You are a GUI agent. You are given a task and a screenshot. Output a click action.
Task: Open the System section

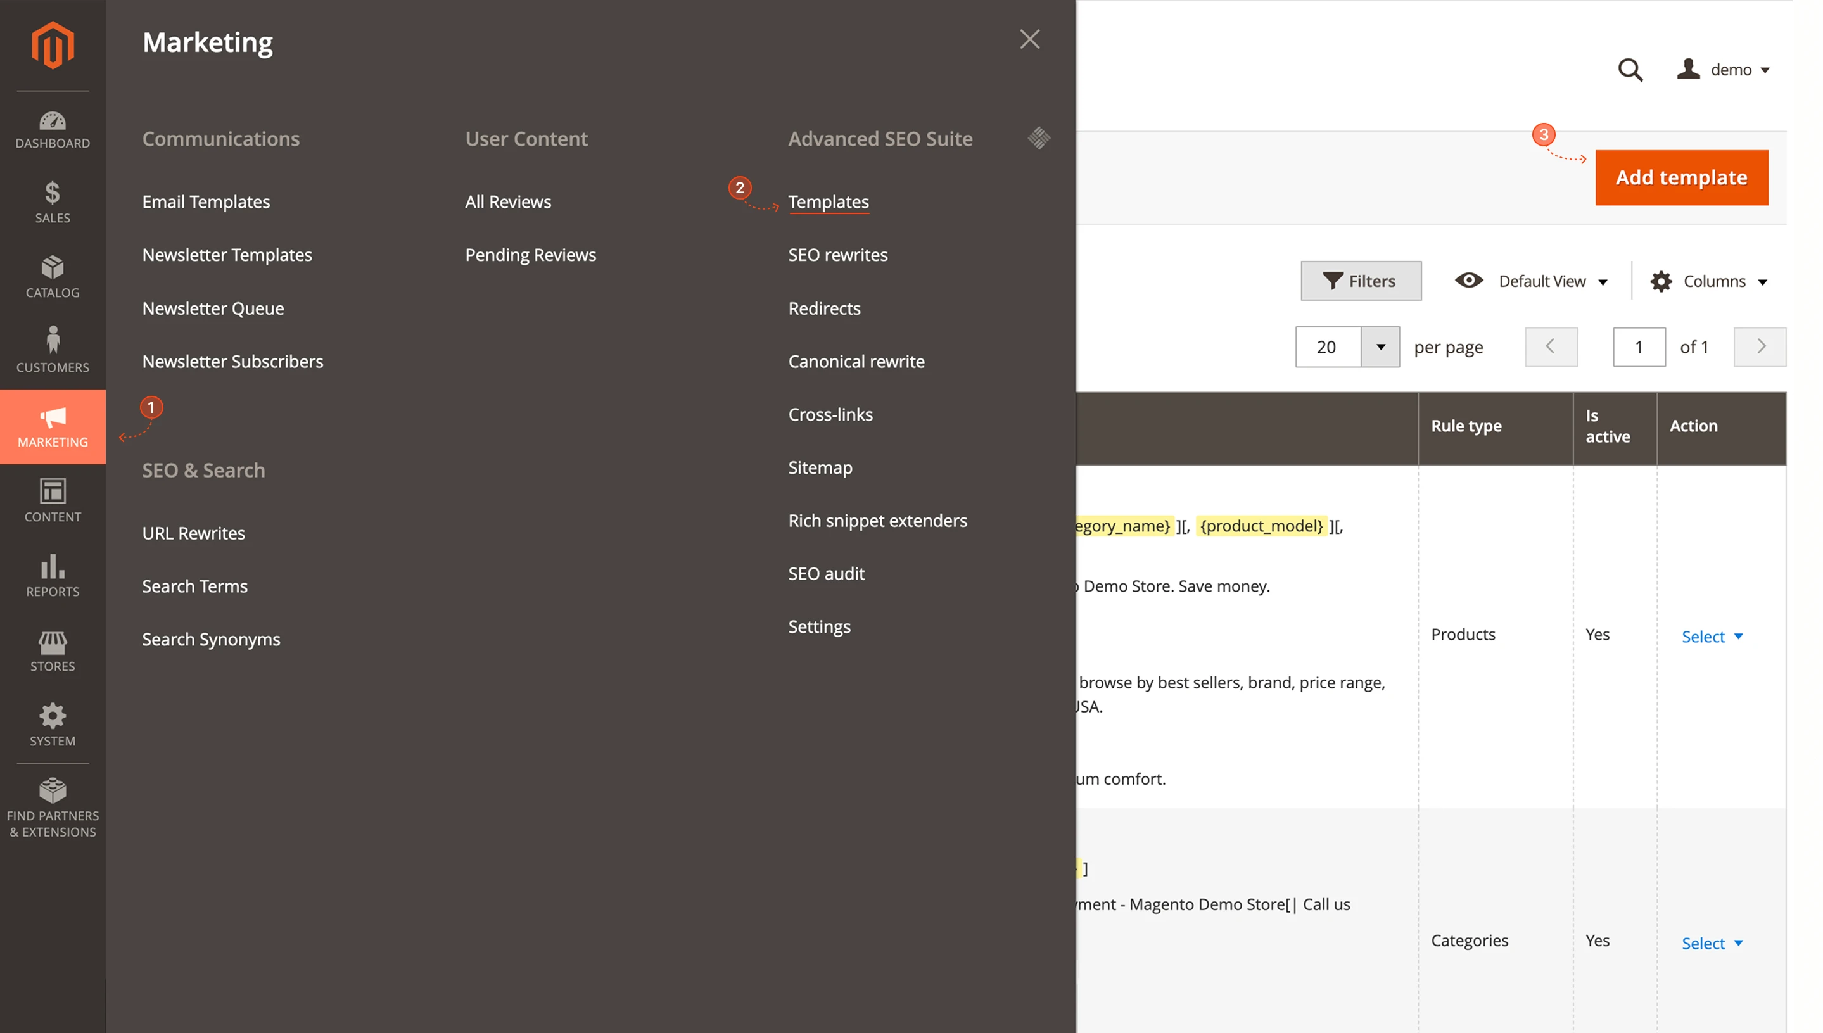coord(53,725)
